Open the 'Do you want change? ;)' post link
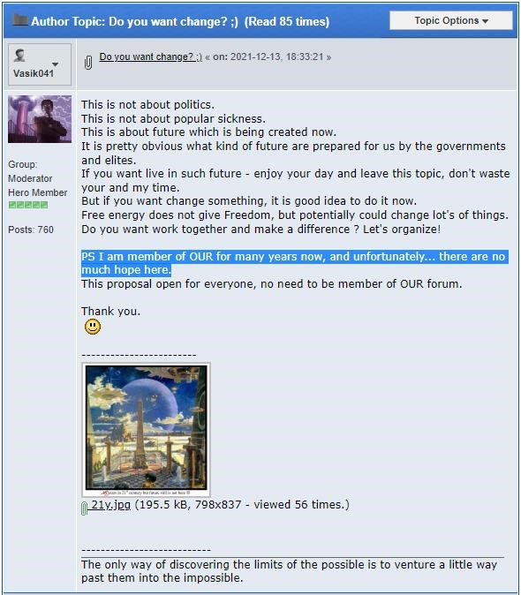The height and width of the screenshot is (595, 521). (x=151, y=56)
